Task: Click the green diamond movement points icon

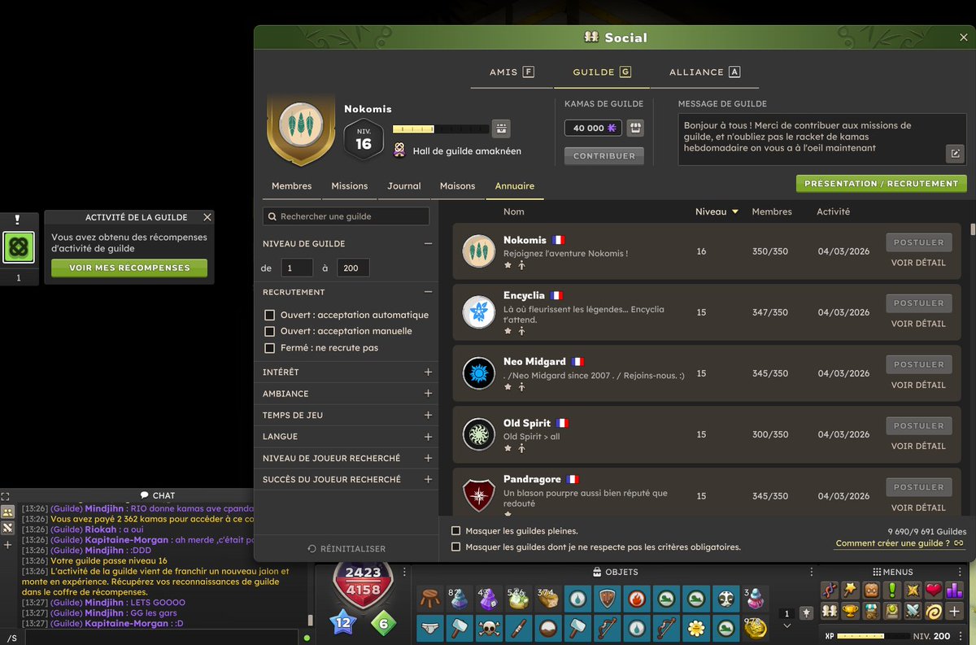Action: point(384,624)
